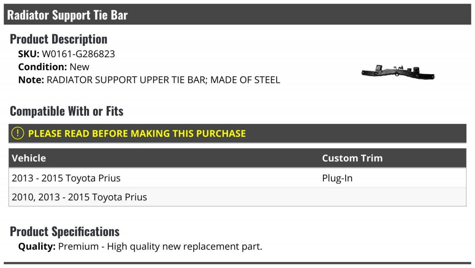Image resolution: width=475 pixels, height=268 pixels.
Task: Click the Premium quality description text
Action: 160,247
